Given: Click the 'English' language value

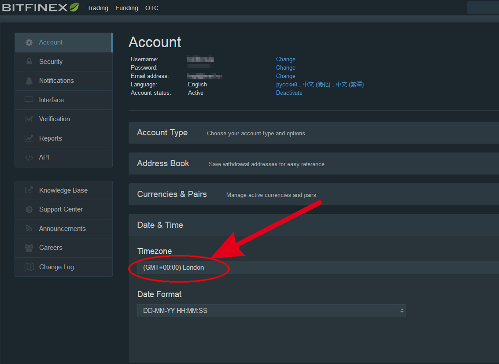Looking at the screenshot, I should click(197, 85).
